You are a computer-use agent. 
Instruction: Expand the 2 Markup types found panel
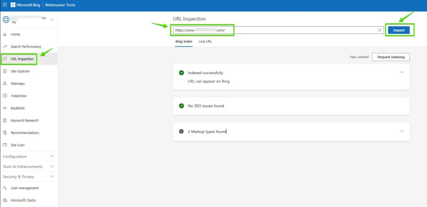(x=402, y=131)
